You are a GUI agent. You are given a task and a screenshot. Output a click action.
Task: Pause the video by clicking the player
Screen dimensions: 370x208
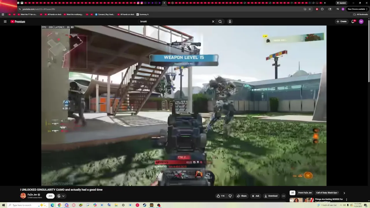(x=184, y=105)
